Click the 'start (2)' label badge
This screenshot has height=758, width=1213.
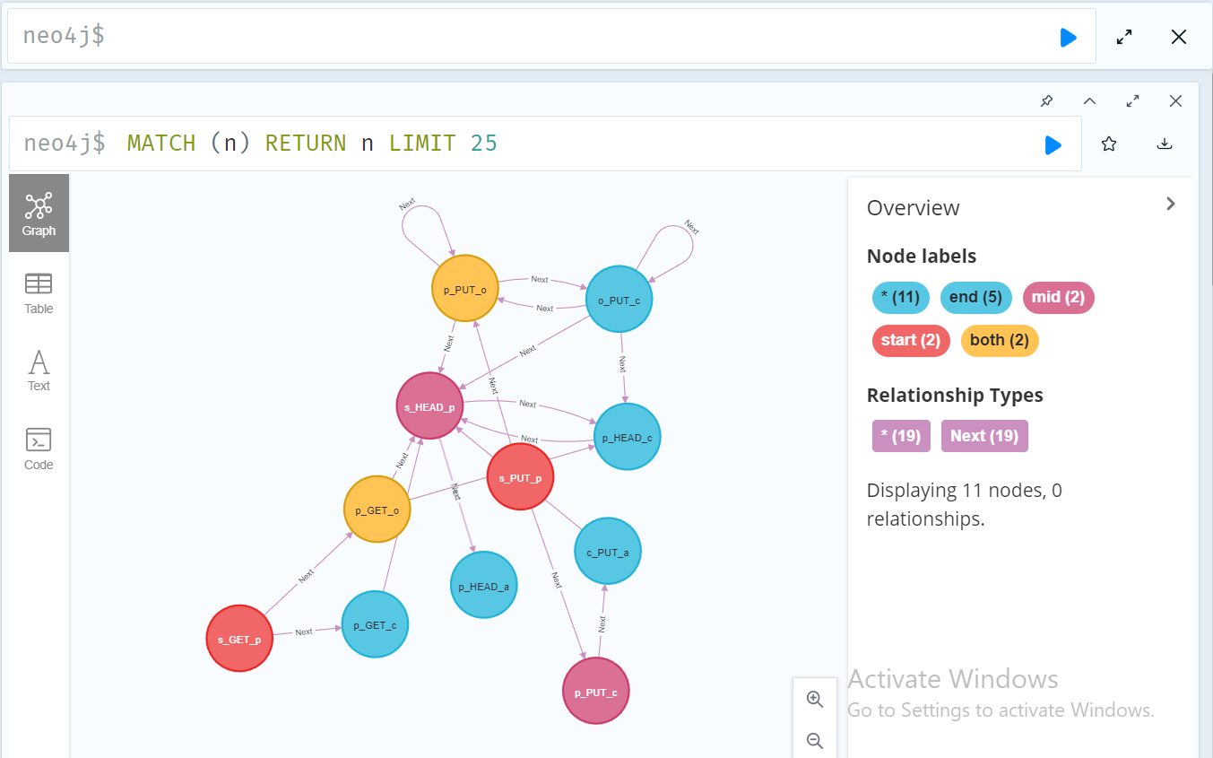pos(910,341)
